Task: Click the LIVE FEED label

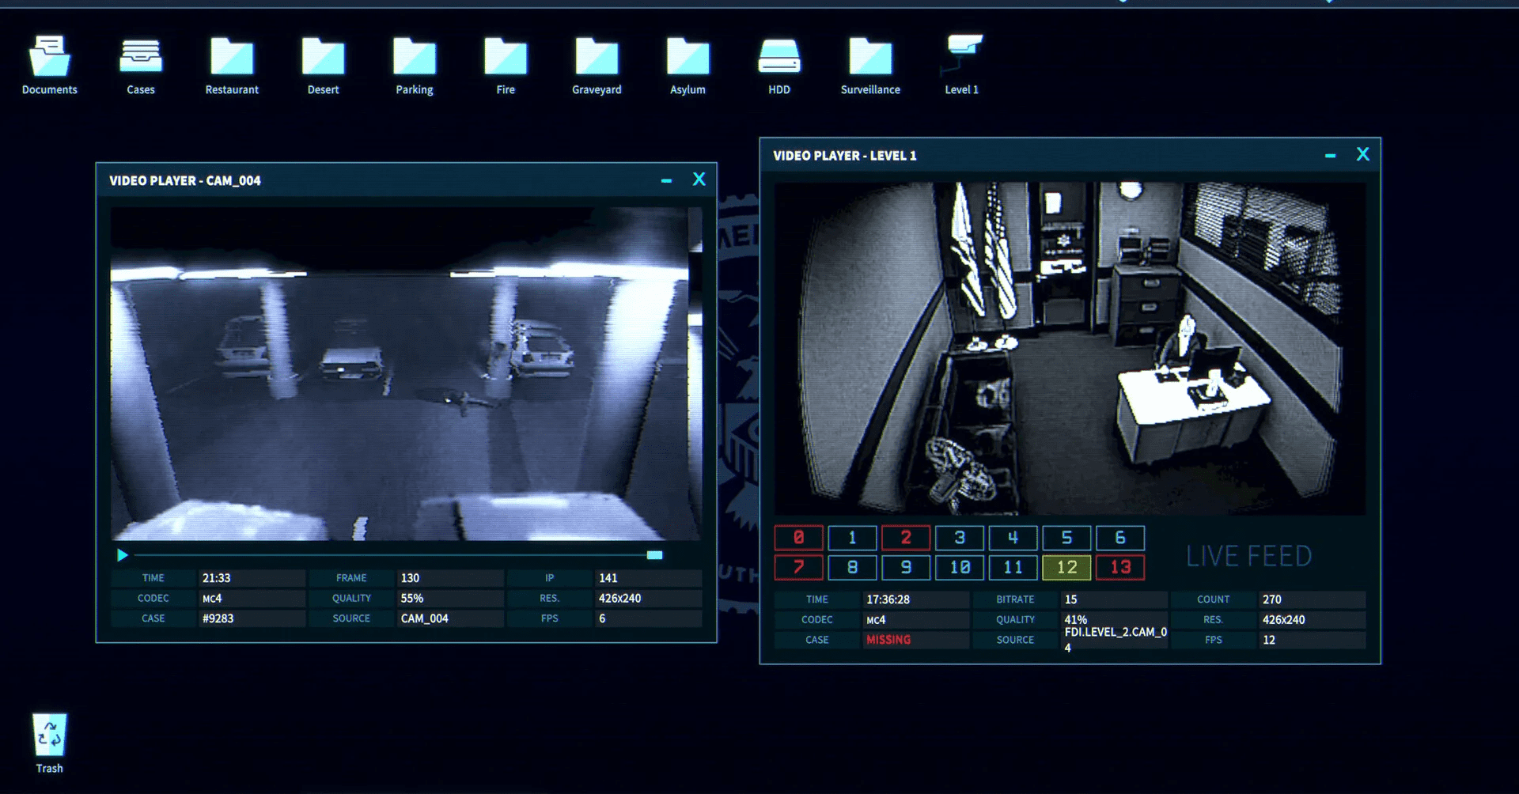Action: coord(1248,556)
